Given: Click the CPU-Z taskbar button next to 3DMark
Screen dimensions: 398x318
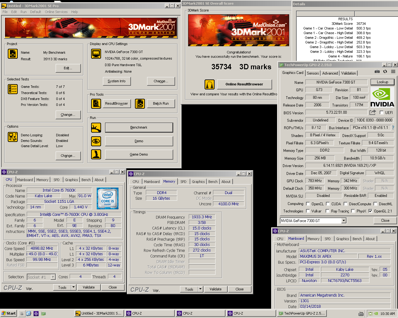Looking at the screenshot, I should point(149,314).
